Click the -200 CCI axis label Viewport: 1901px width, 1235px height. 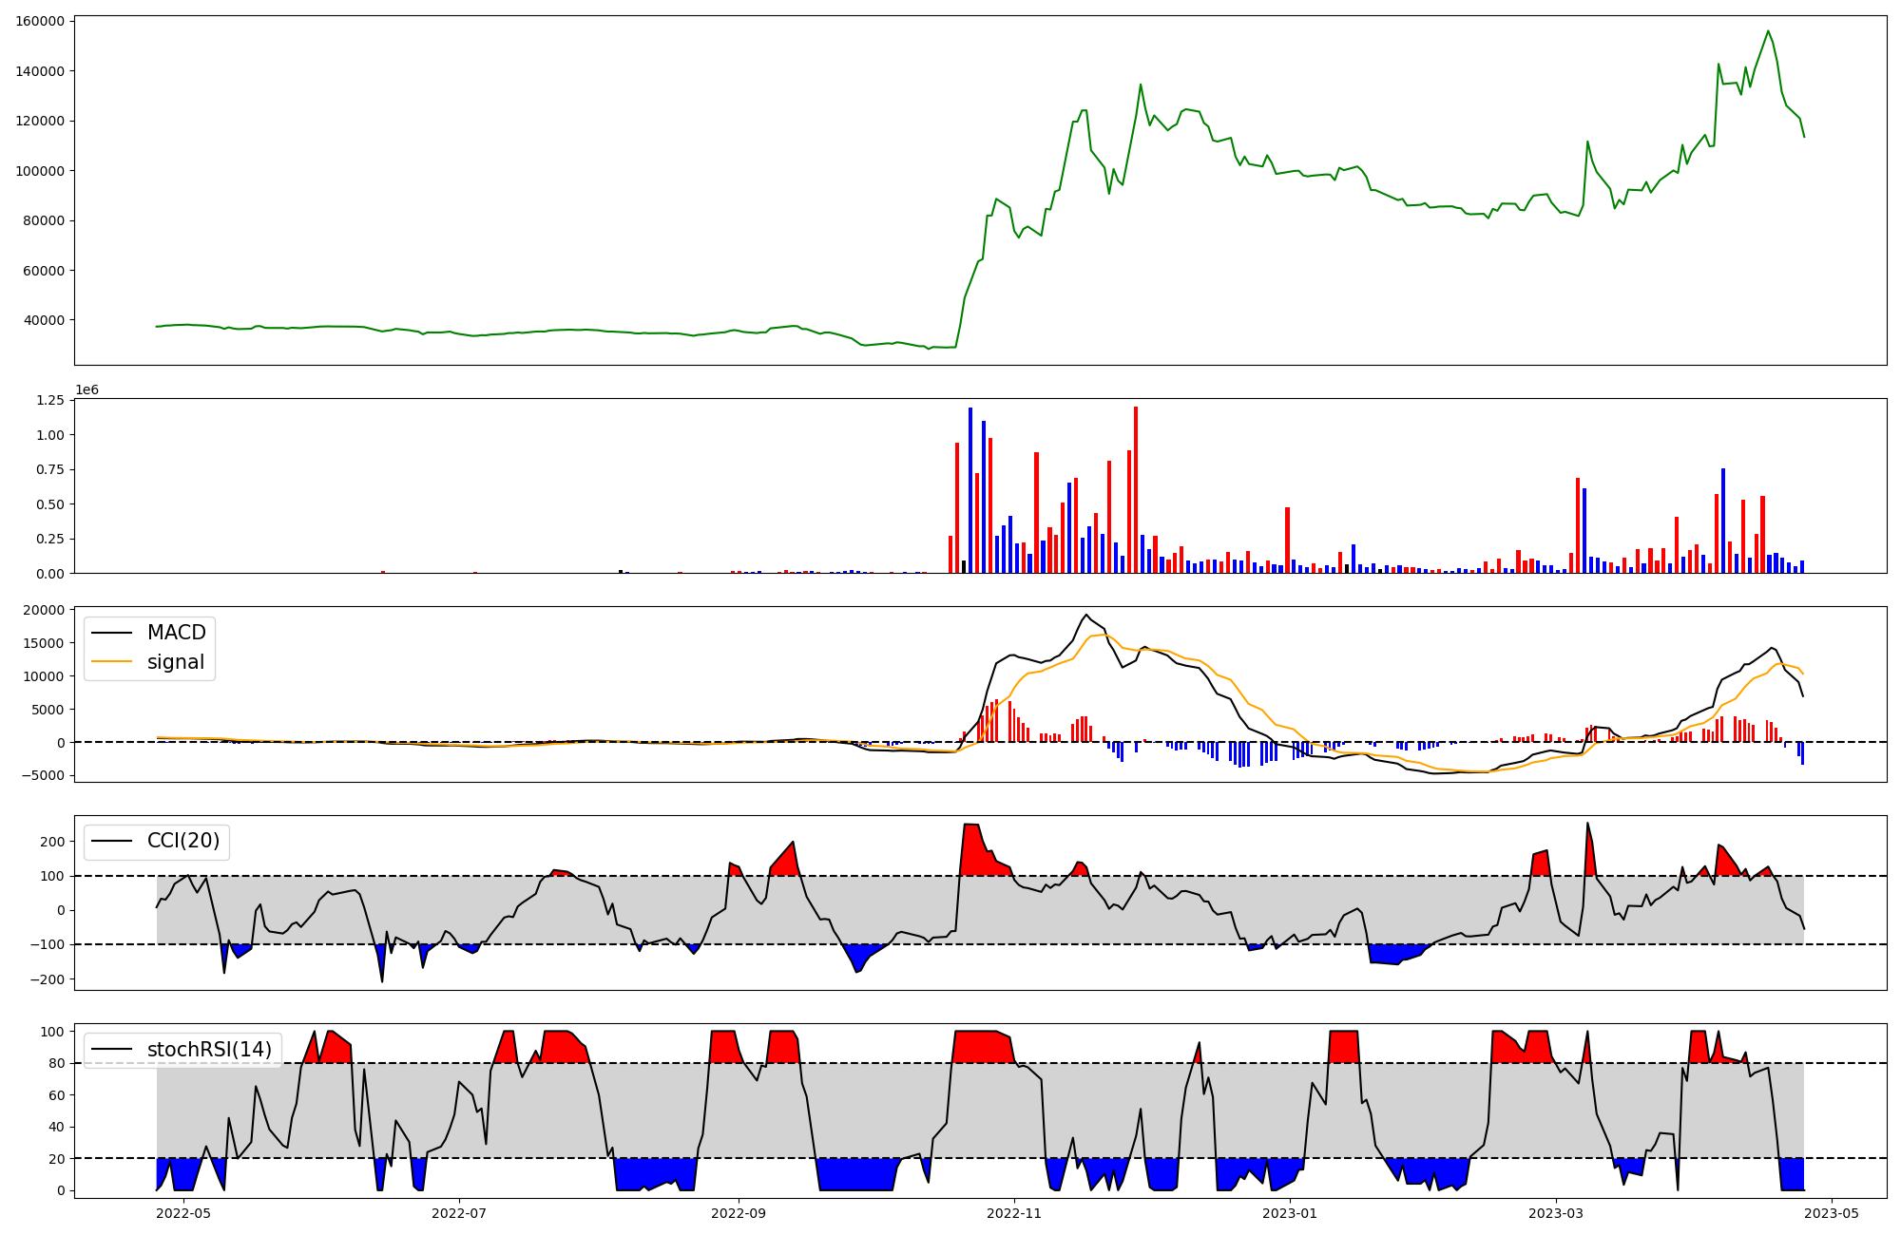(48, 979)
